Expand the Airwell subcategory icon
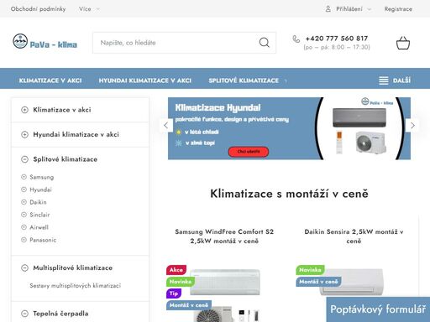This screenshot has width=430, height=322. pyautogui.click(x=24, y=227)
